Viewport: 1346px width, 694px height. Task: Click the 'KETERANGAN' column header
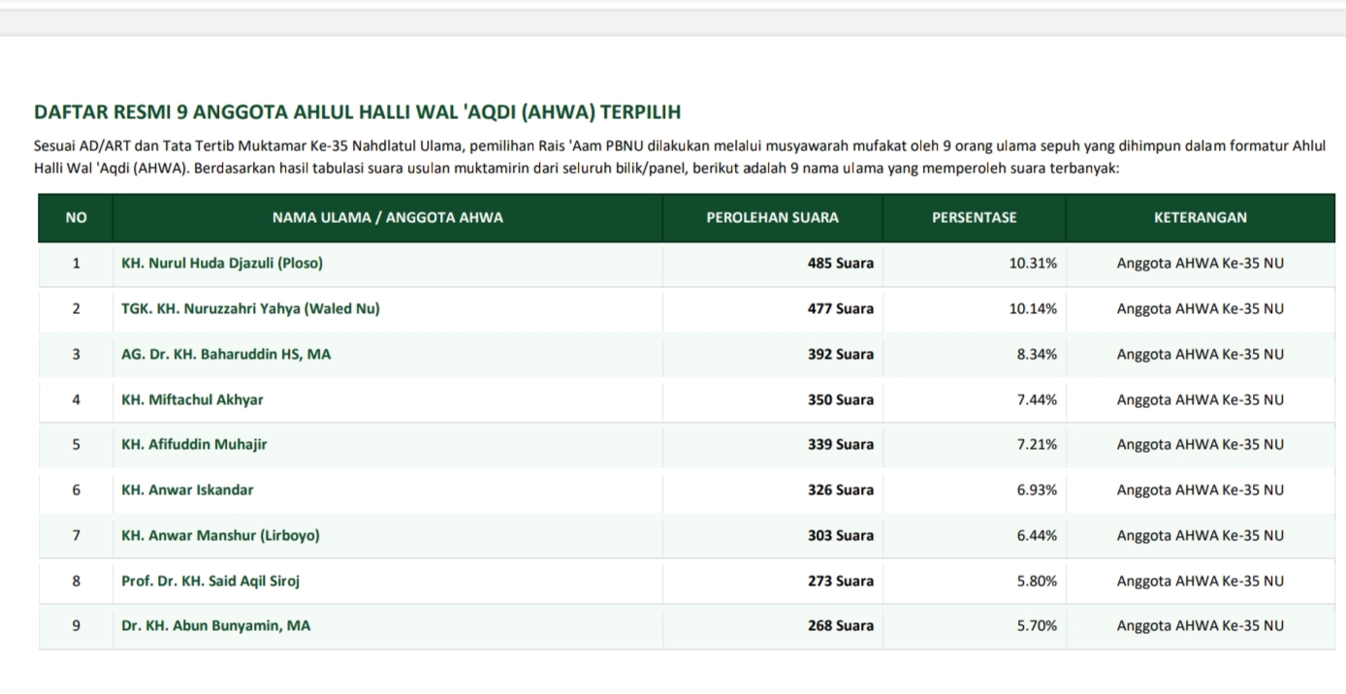point(1201,218)
